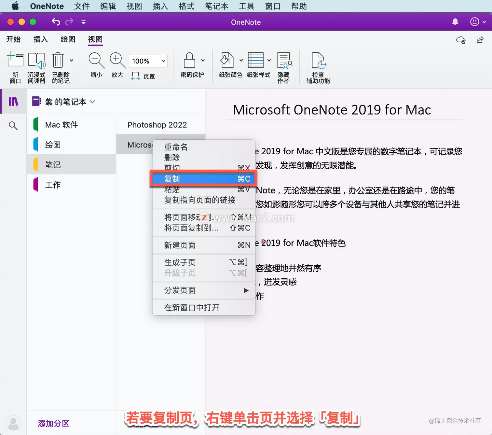492x435 pixels.
Task: Select the paper style (纸张样式) icon
Action: point(256,60)
